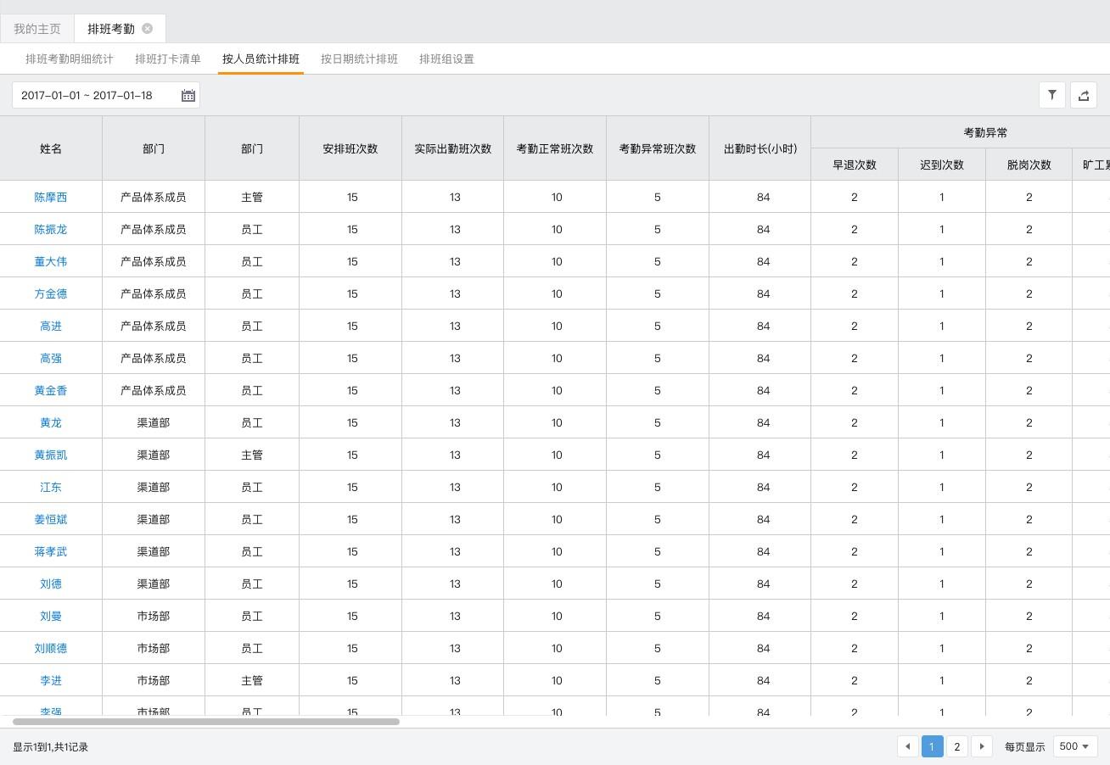The image size is (1110, 765).
Task: Click employee name 蒋孝武
Action: tap(51, 551)
